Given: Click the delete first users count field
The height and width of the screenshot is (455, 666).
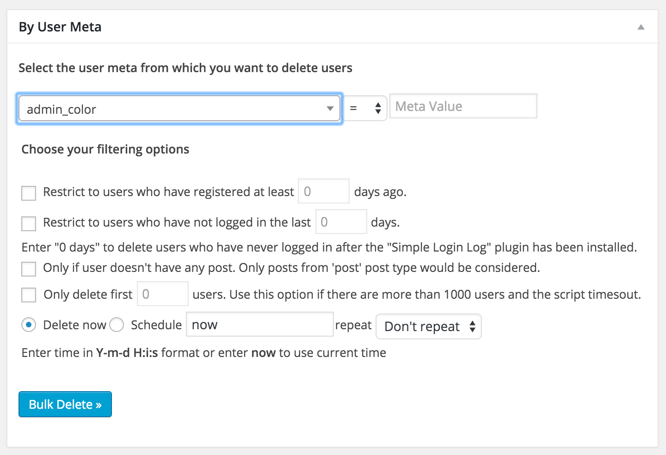Looking at the screenshot, I should [x=163, y=294].
